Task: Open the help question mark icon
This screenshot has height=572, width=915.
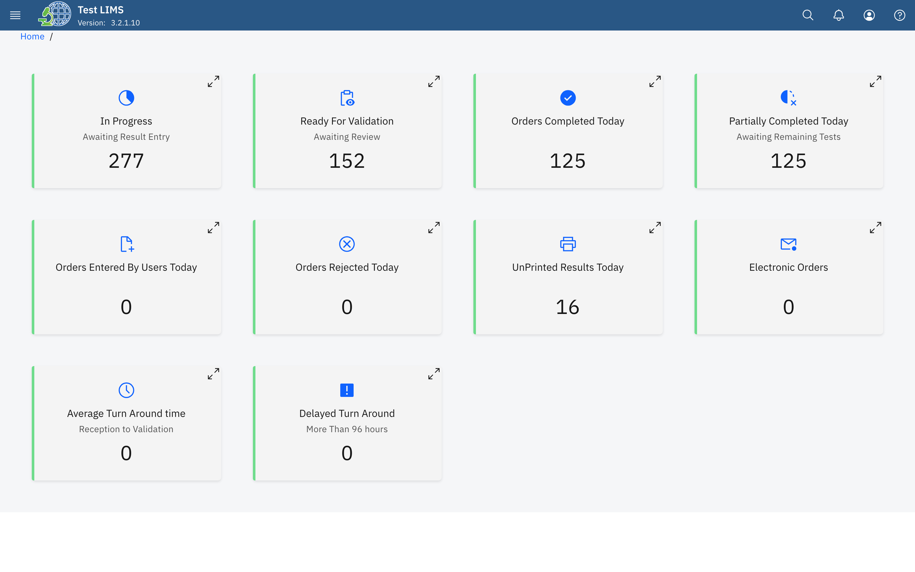Action: [899, 15]
